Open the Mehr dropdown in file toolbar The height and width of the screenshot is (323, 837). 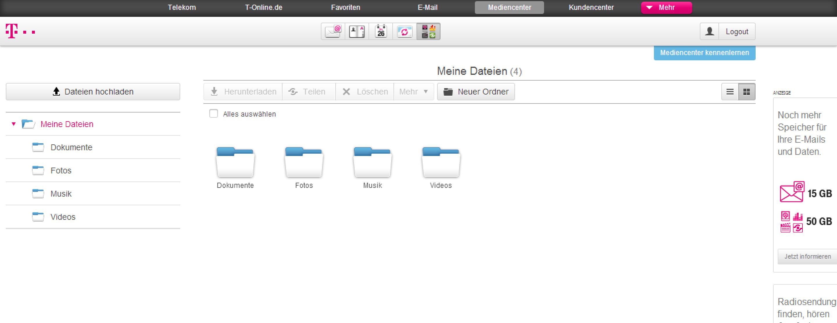pyautogui.click(x=413, y=92)
